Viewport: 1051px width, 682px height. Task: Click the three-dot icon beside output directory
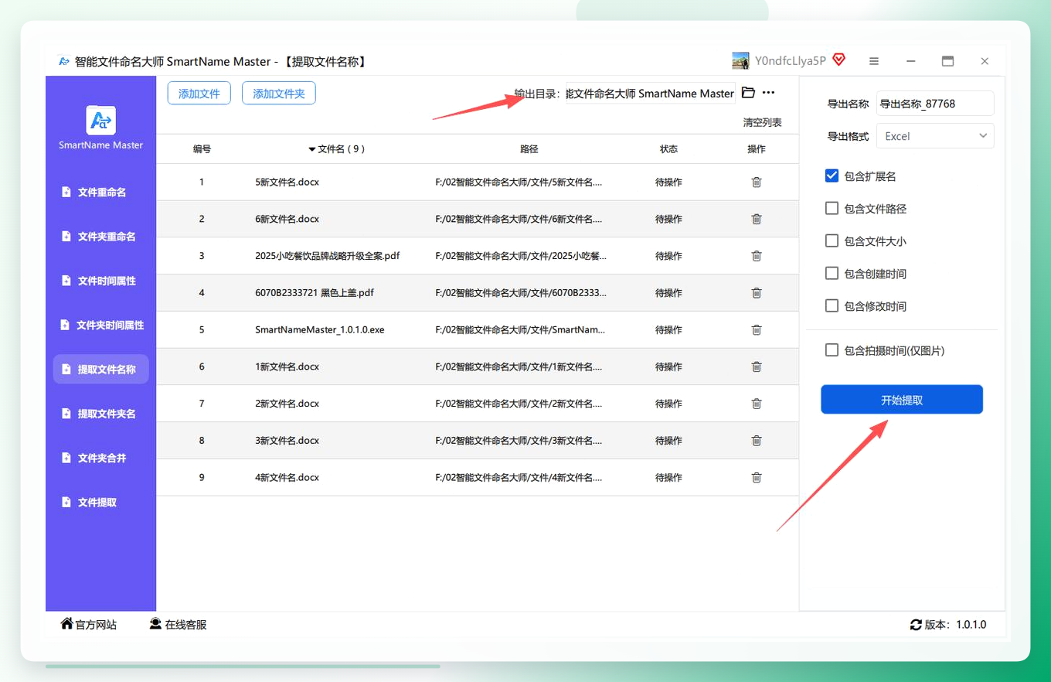coord(768,93)
